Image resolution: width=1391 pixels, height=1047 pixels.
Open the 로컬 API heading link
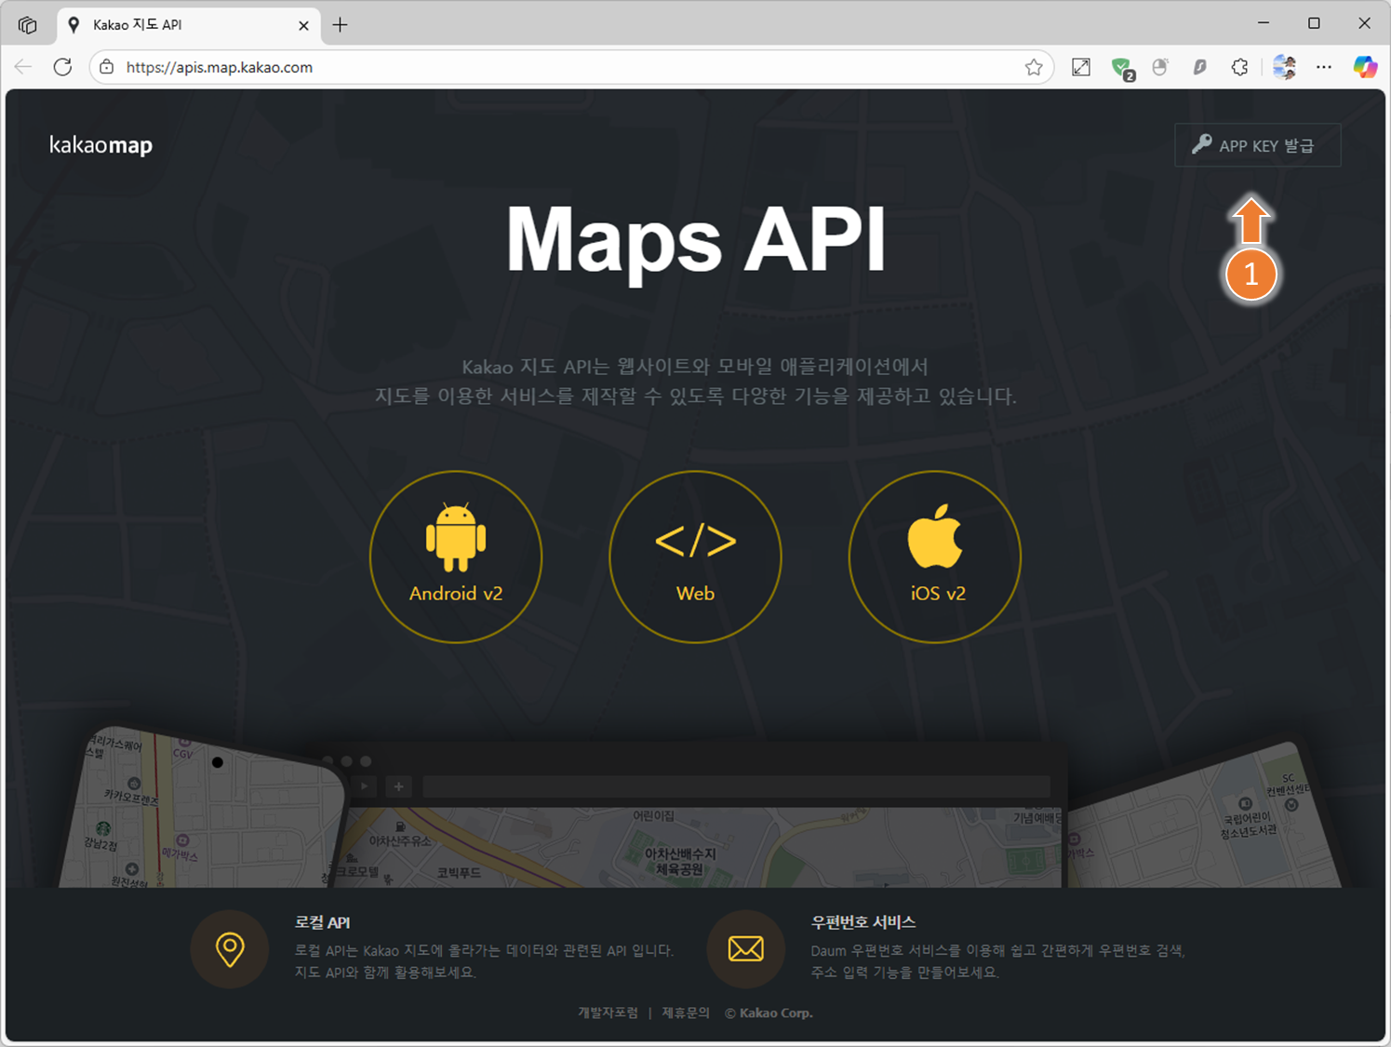pyautogui.click(x=322, y=922)
